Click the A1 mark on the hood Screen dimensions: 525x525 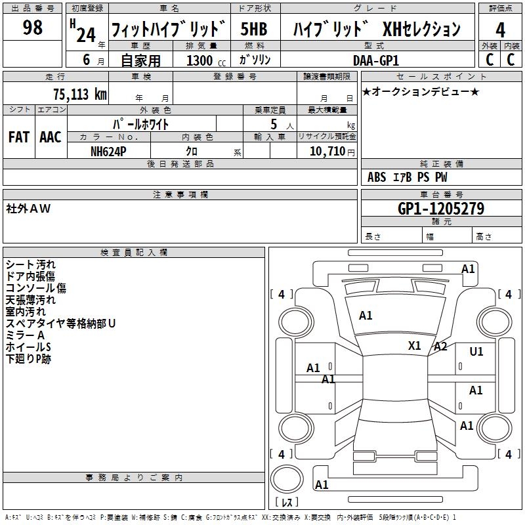[x=366, y=316]
